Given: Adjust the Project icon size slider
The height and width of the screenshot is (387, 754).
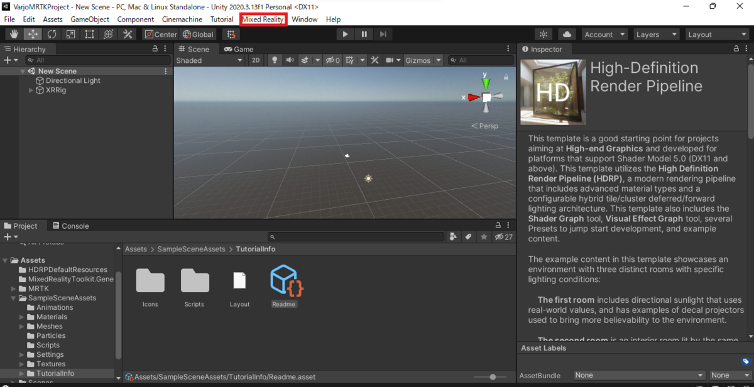Looking at the screenshot, I should [x=493, y=377].
